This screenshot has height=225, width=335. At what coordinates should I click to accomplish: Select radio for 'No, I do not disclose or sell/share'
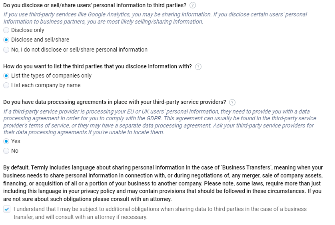coord(6,50)
